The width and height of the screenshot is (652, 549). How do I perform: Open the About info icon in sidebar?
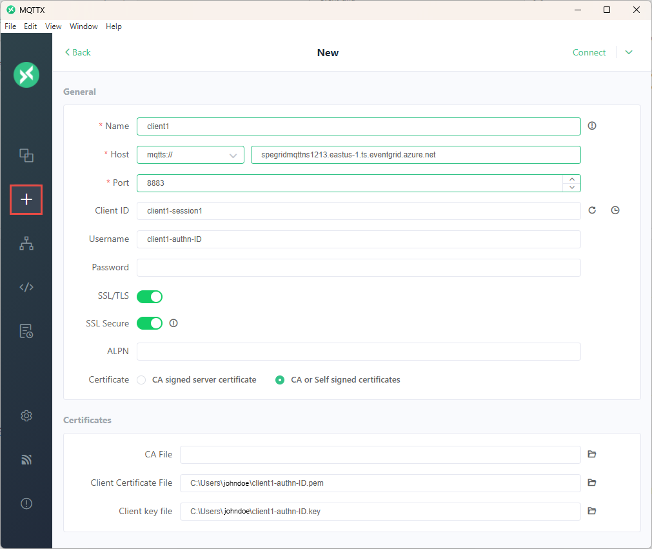click(26, 504)
